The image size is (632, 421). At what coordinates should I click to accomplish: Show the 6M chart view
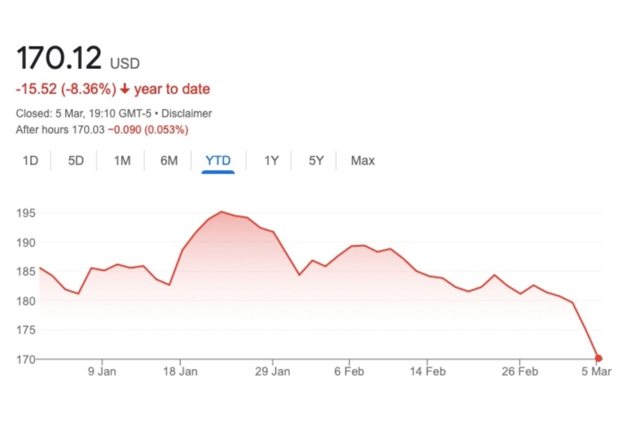(x=169, y=161)
